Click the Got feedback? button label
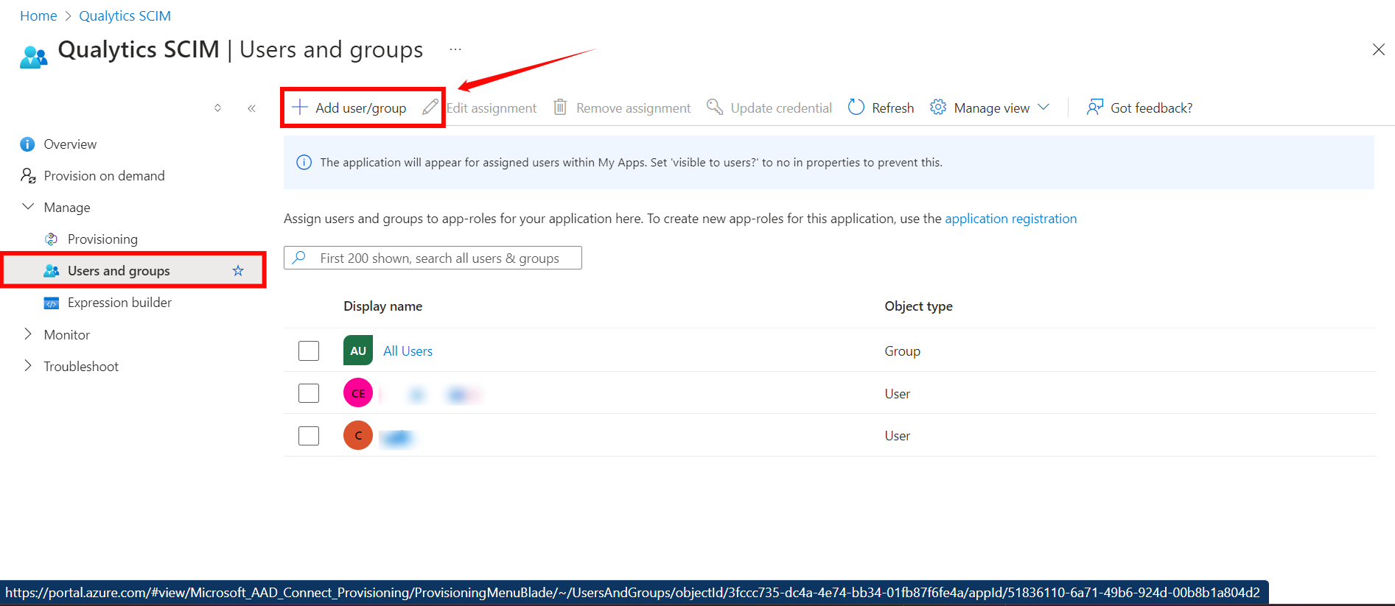Image resolution: width=1395 pixels, height=606 pixels. (x=1151, y=108)
